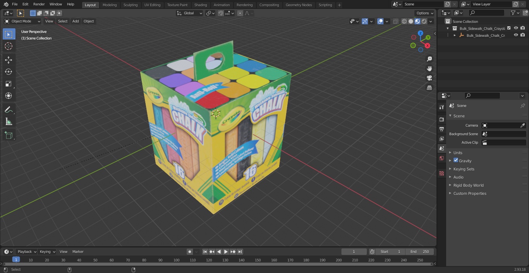This screenshot has width=529, height=273.
Task: Click the zoom view magnifier icon
Action: pyautogui.click(x=429, y=59)
